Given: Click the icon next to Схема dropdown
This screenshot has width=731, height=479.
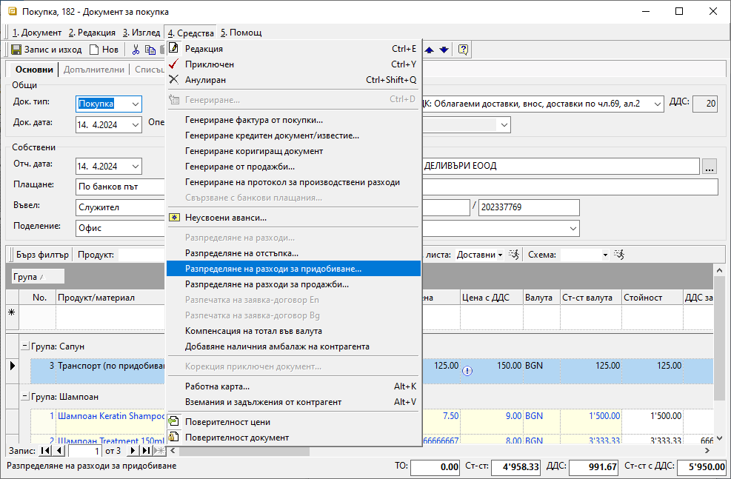Looking at the screenshot, I should click(618, 255).
